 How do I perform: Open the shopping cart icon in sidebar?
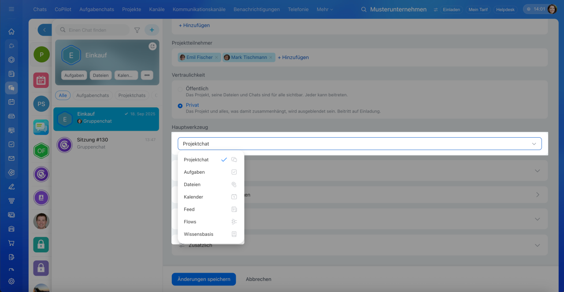tap(11, 243)
